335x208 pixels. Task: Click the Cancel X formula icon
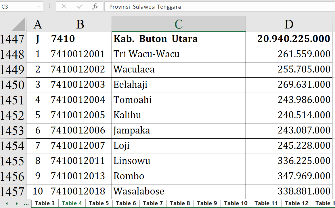(x=64, y=6)
